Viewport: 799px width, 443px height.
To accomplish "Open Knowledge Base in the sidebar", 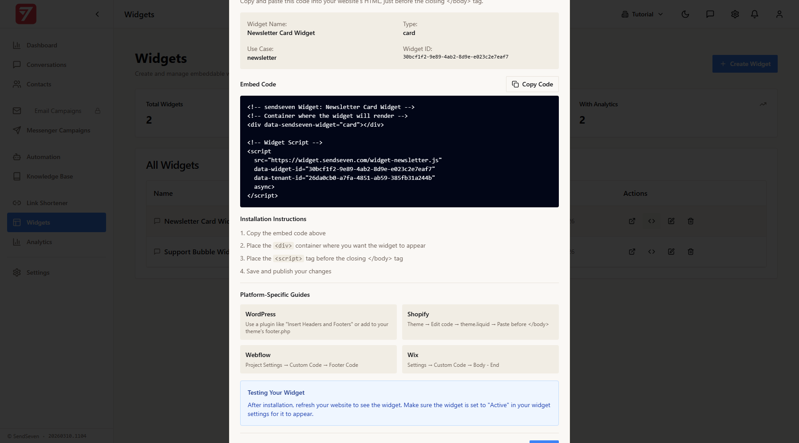I will [x=56, y=176].
